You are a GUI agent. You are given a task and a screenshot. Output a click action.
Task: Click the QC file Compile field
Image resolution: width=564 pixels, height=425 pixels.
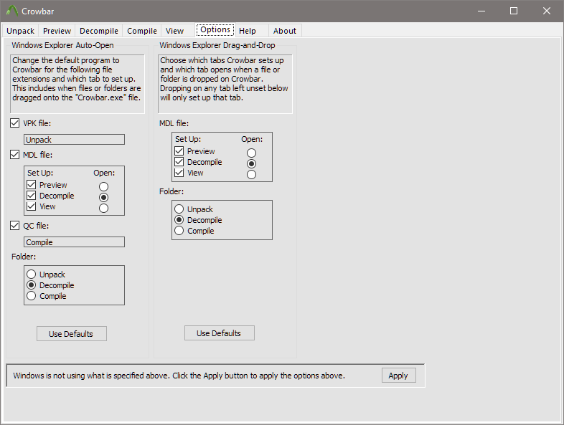pos(74,242)
